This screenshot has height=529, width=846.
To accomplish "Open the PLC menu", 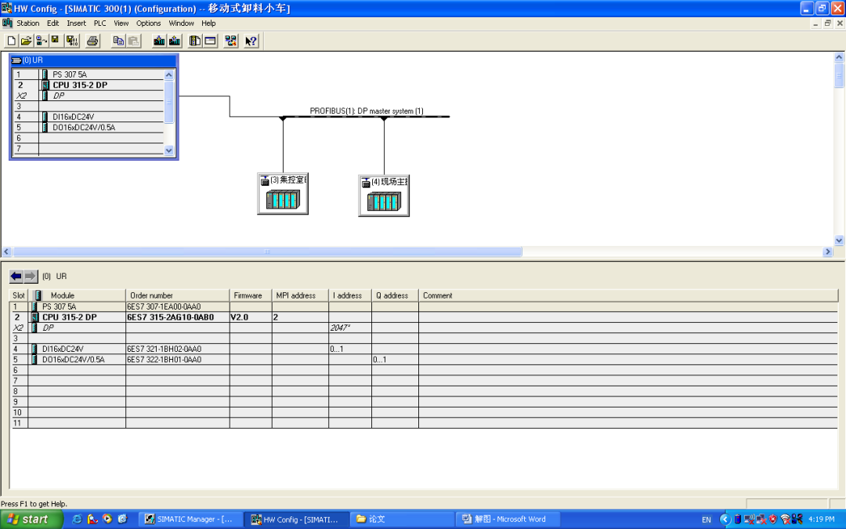I will point(99,24).
